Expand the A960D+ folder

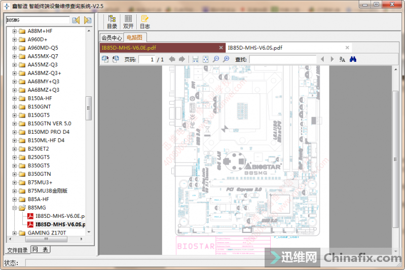15,40
